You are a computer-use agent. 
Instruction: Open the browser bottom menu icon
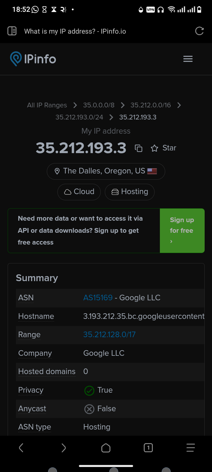[x=191, y=448]
